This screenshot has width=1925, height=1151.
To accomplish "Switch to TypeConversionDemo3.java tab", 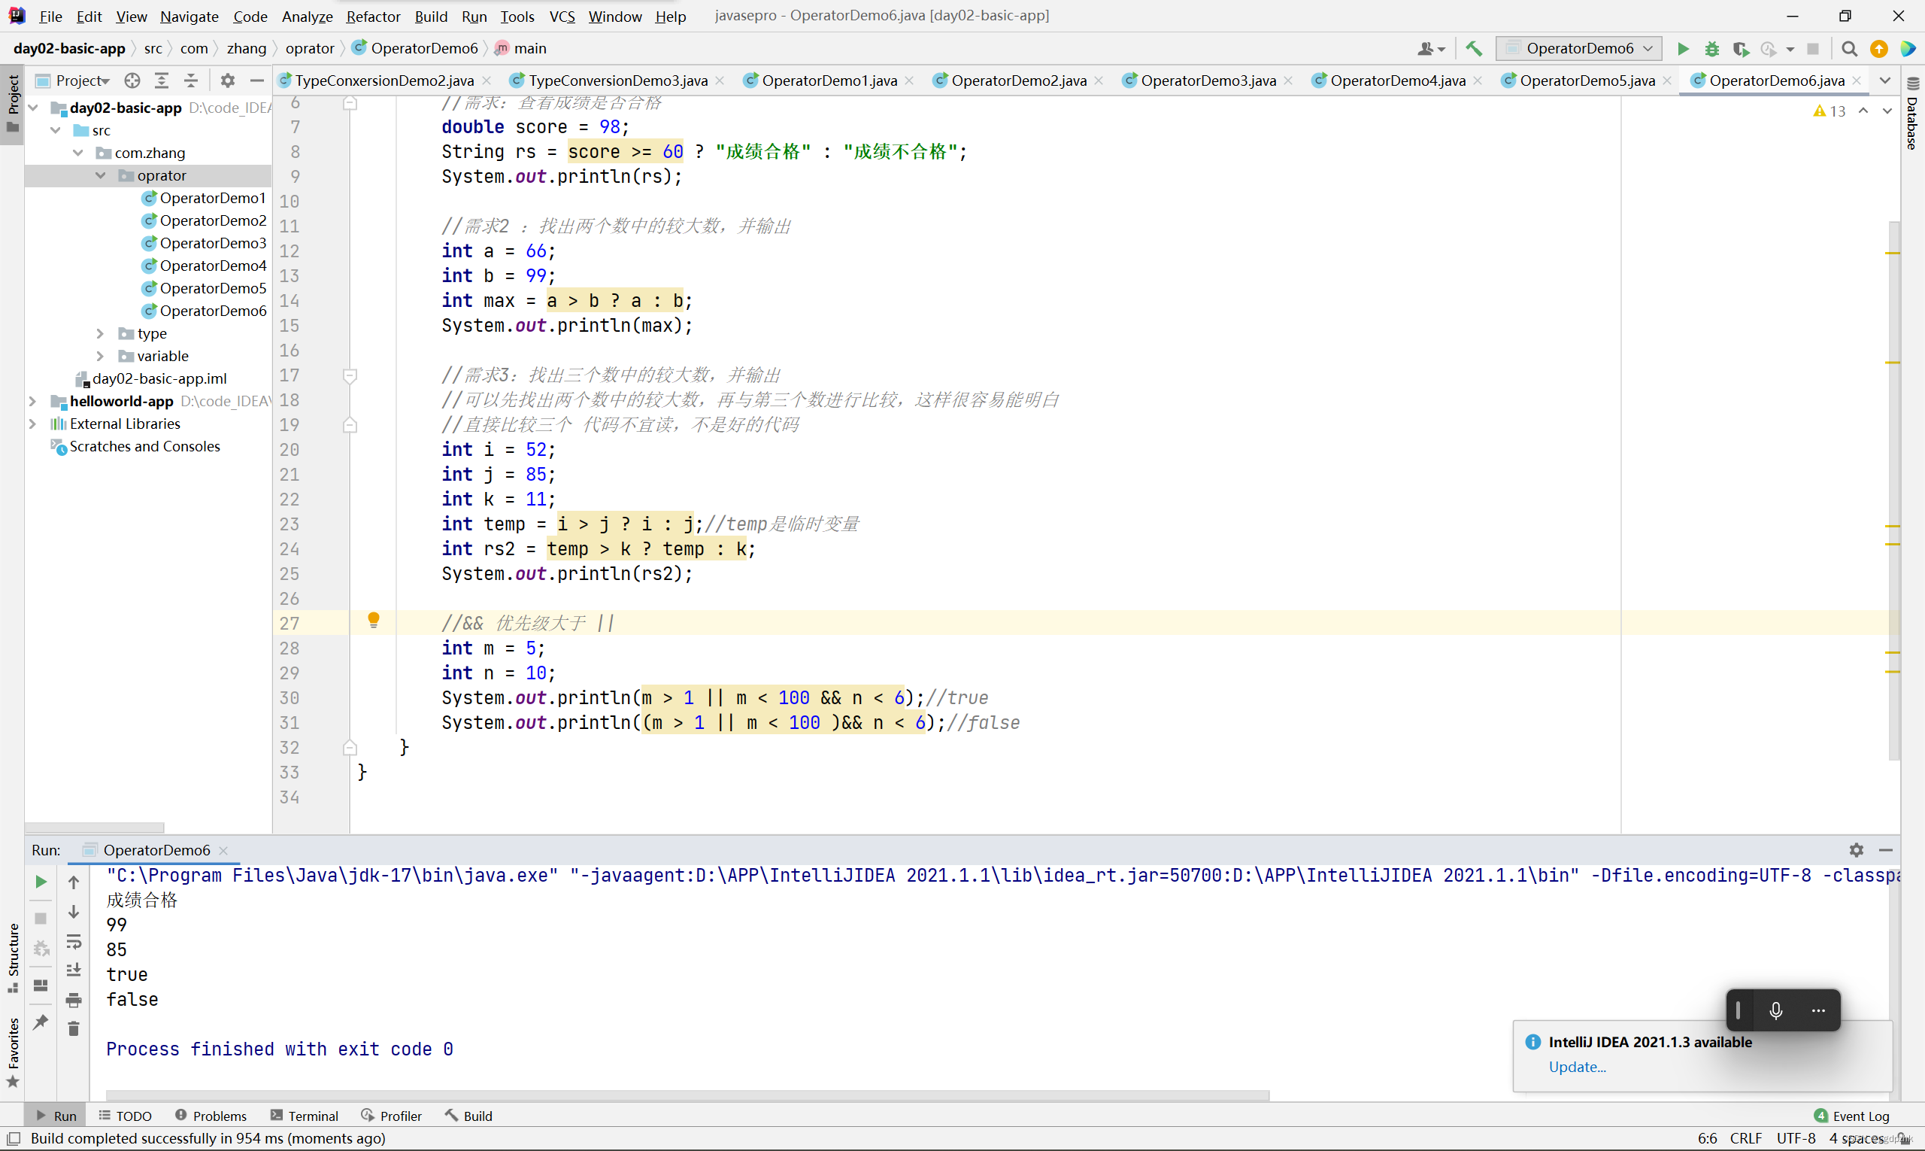I will tap(617, 80).
